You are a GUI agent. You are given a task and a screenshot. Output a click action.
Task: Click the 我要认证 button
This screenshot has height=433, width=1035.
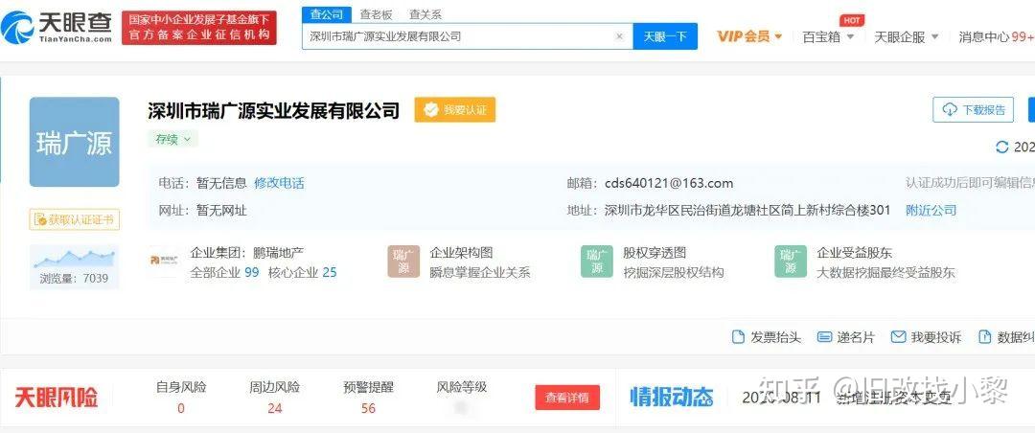pos(455,109)
